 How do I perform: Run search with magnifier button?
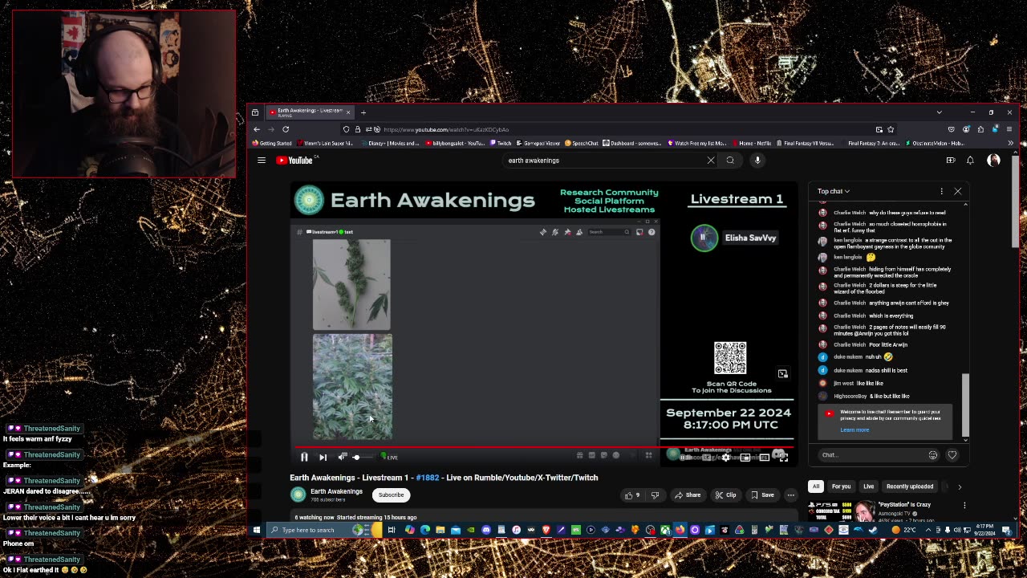click(730, 161)
